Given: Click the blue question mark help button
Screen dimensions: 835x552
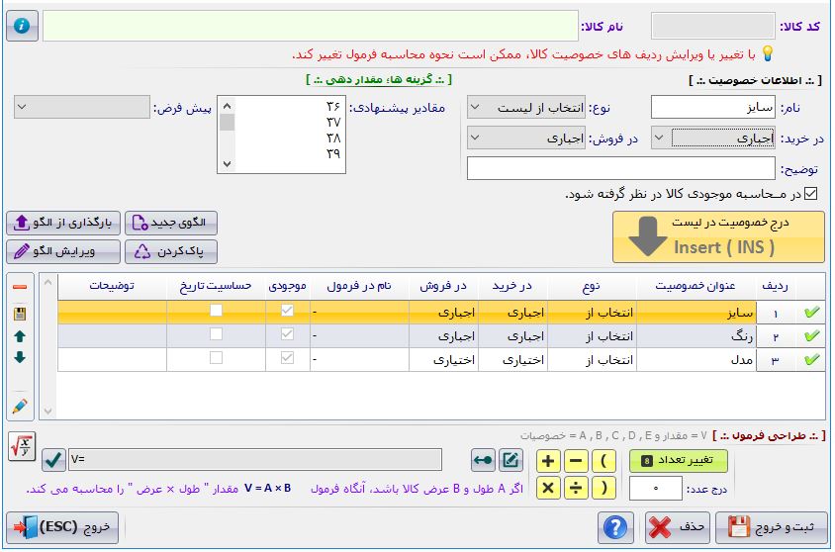Looking at the screenshot, I should pyautogui.click(x=616, y=526).
